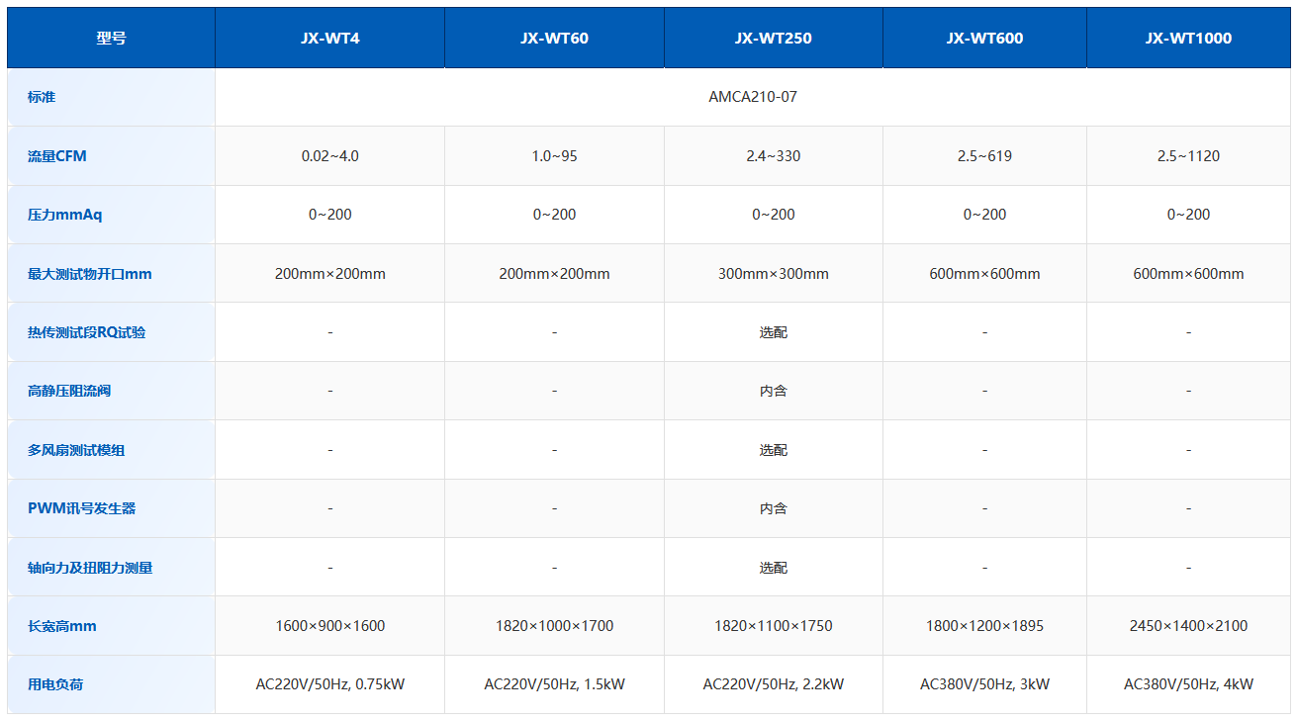This screenshot has width=1297, height=721.
Task: Click the JX-WT1000 model header
Action: [x=1188, y=39]
